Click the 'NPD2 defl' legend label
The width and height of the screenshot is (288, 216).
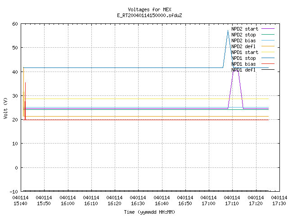pos(243,46)
